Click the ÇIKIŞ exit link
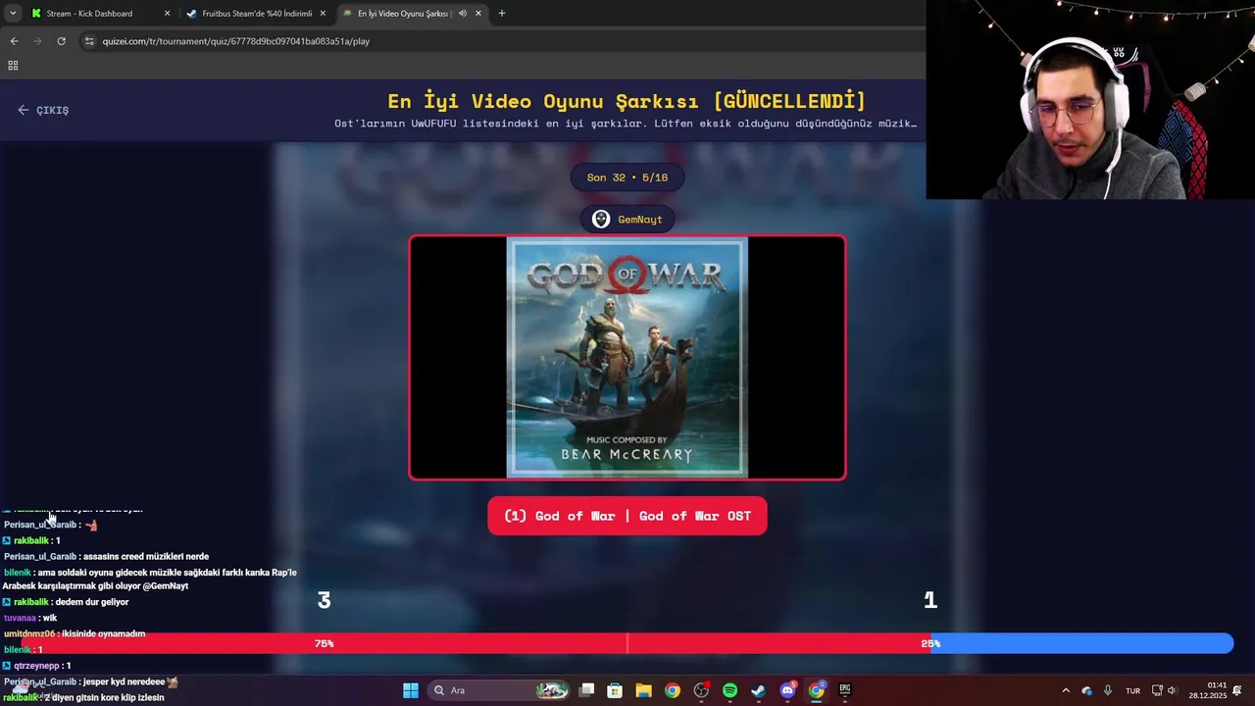Image resolution: width=1255 pixels, height=706 pixels. pyautogui.click(x=43, y=110)
